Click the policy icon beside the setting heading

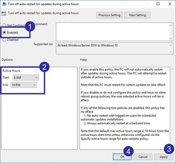coord(4,13)
